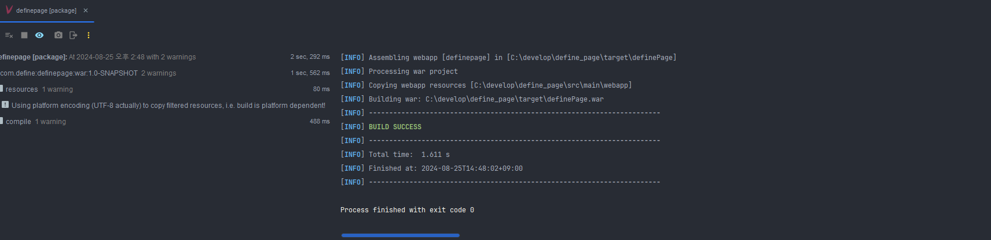Toggle the eye view filter icon
991x240 pixels.
[39, 35]
